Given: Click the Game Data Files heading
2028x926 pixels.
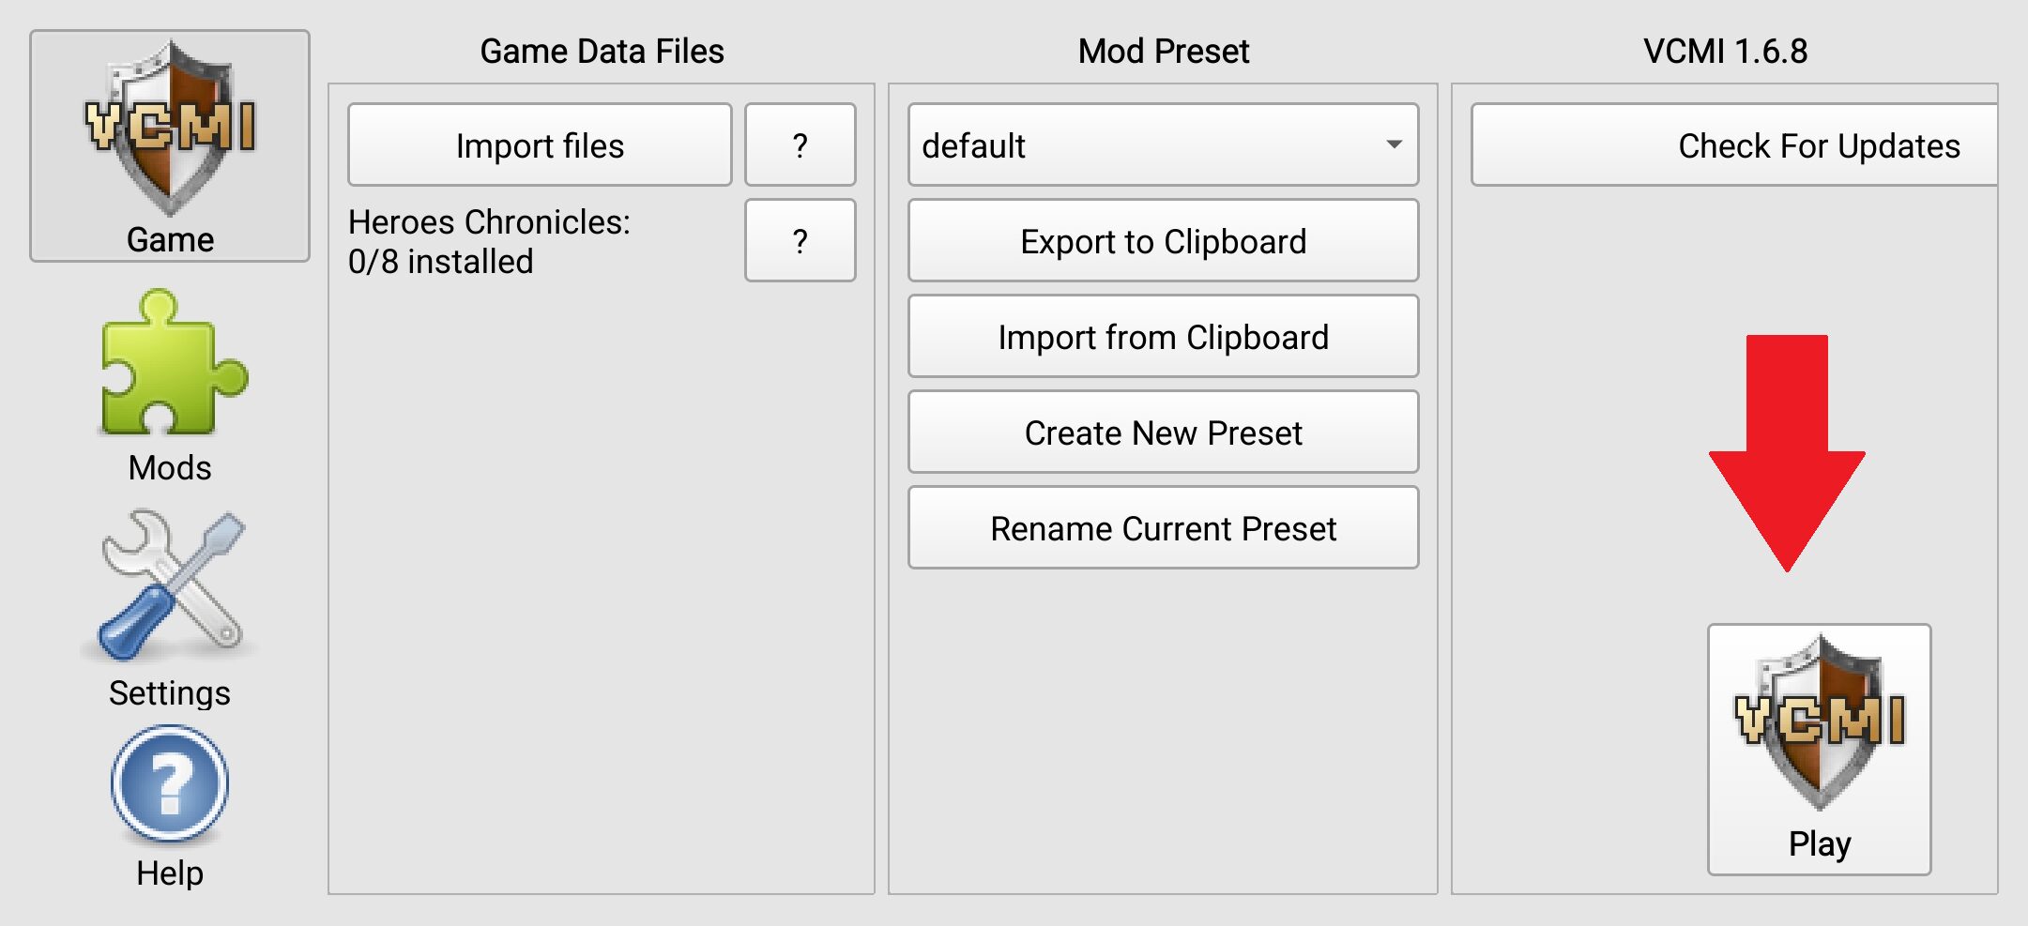Looking at the screenshot, I should (x=602, y=51).
